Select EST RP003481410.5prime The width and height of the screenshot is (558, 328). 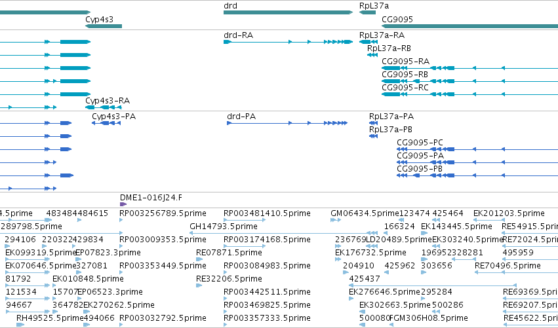(x=267, y=213)
